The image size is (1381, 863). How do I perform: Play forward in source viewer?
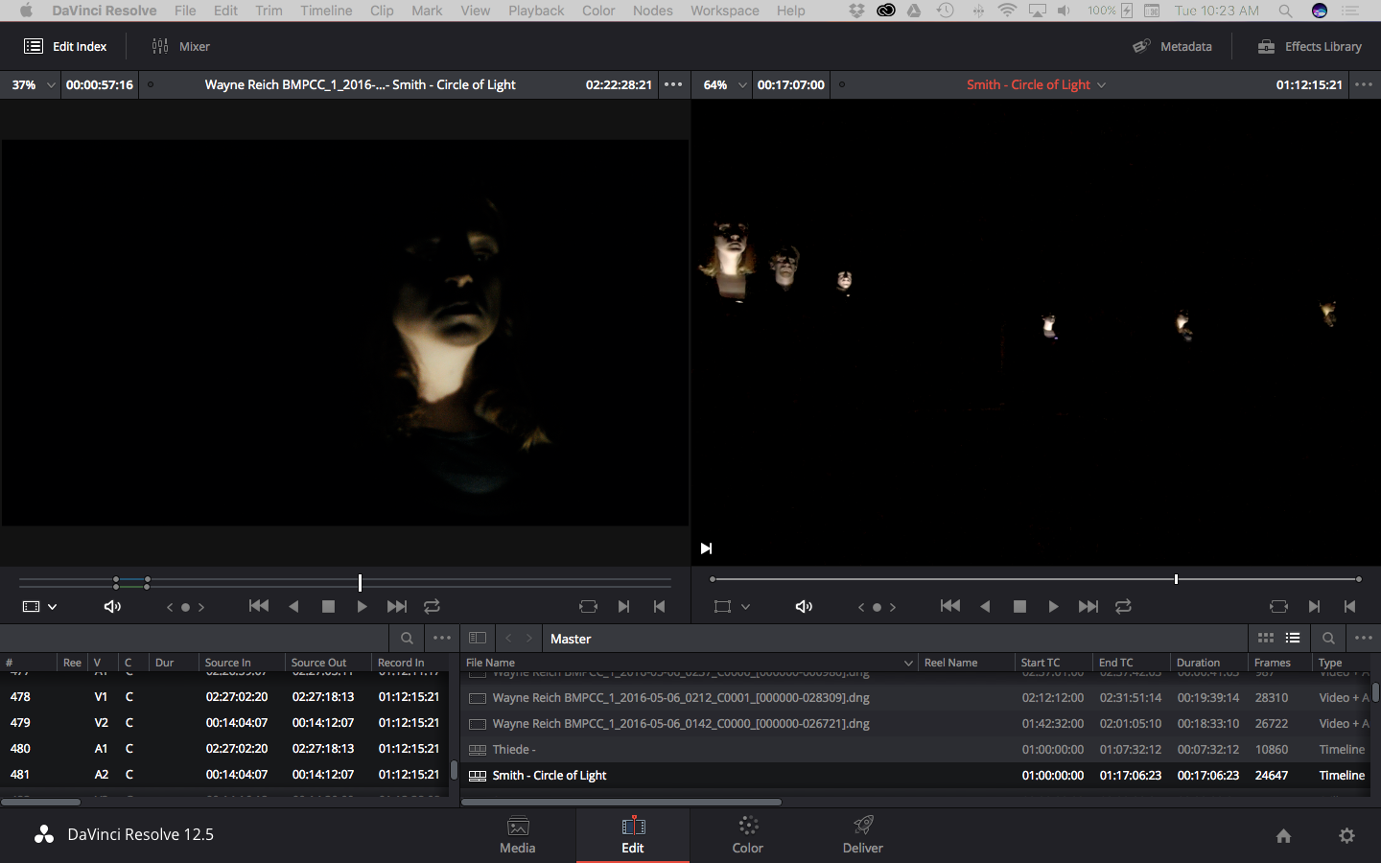point(362,606)
